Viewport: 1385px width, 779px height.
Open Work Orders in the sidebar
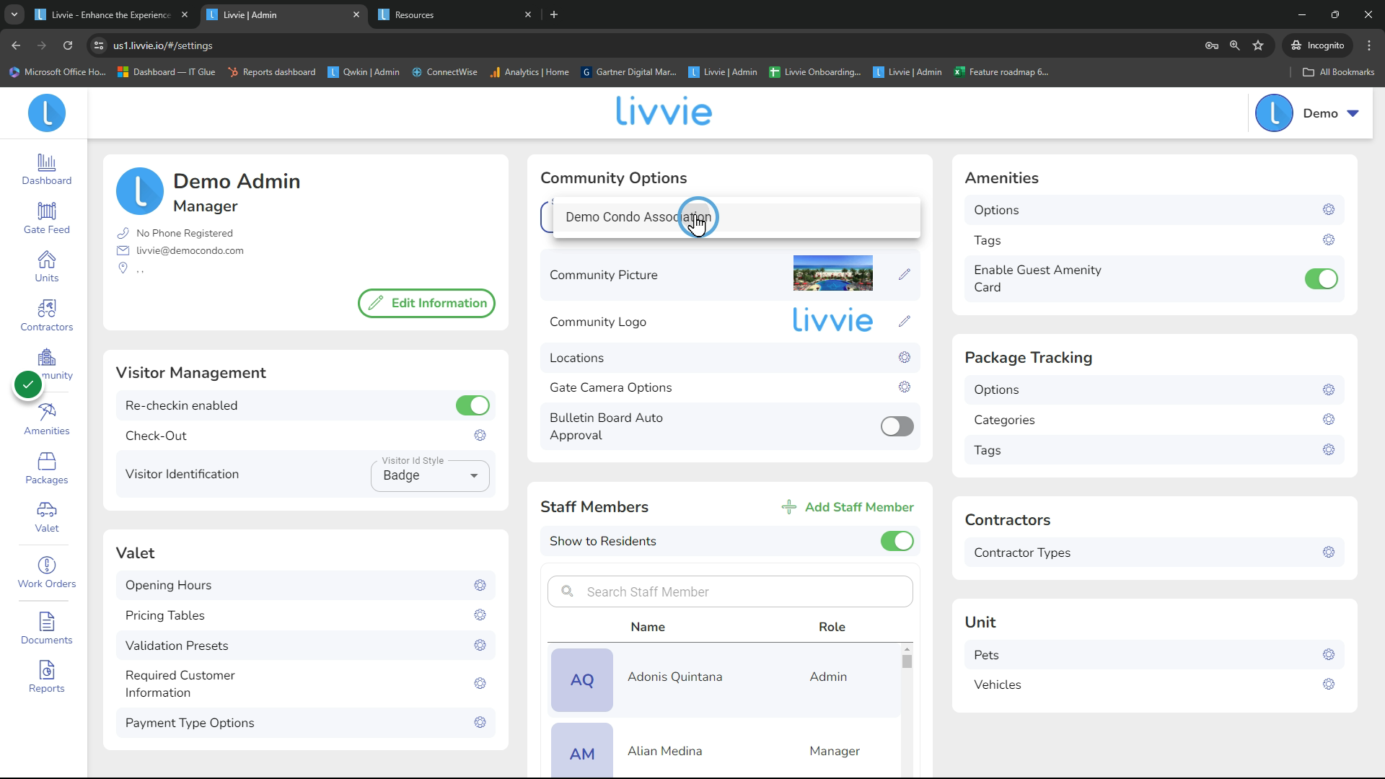pos(46,573)
